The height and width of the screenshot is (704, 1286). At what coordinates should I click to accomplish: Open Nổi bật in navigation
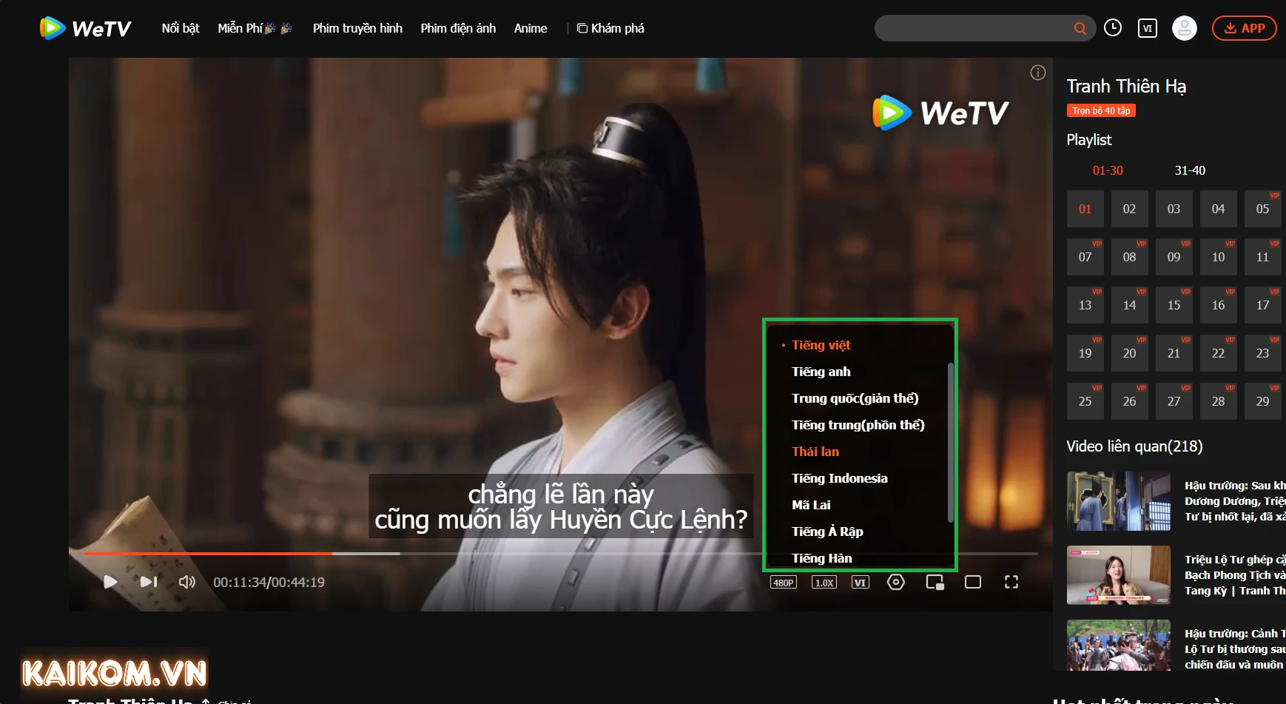(x=181, y=28)
